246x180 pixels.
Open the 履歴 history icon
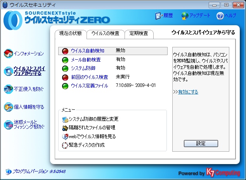tap(159, 16)
